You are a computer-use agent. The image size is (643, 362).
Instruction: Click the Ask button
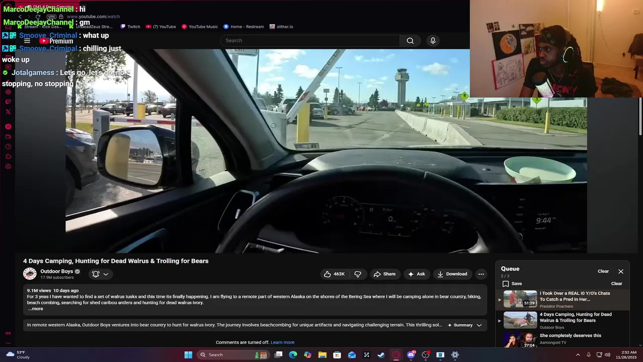(416, 274)
